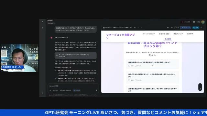Enable the Deep Research chip
The image size is (207, 116).
(x=66, y=91)
